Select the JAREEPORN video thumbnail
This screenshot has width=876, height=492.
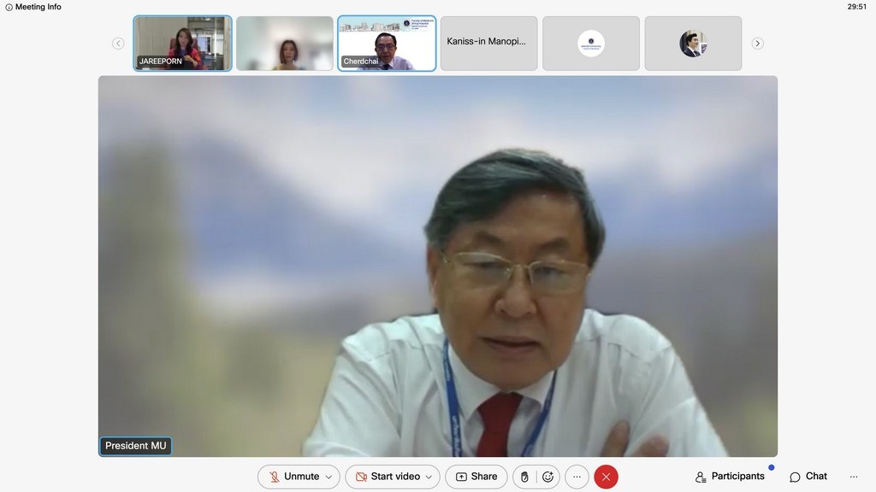click(x=183, y=43)
